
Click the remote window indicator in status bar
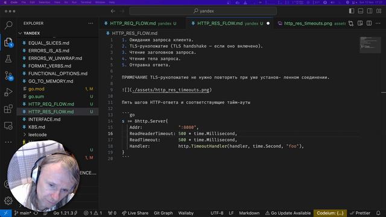click(6, 213)
